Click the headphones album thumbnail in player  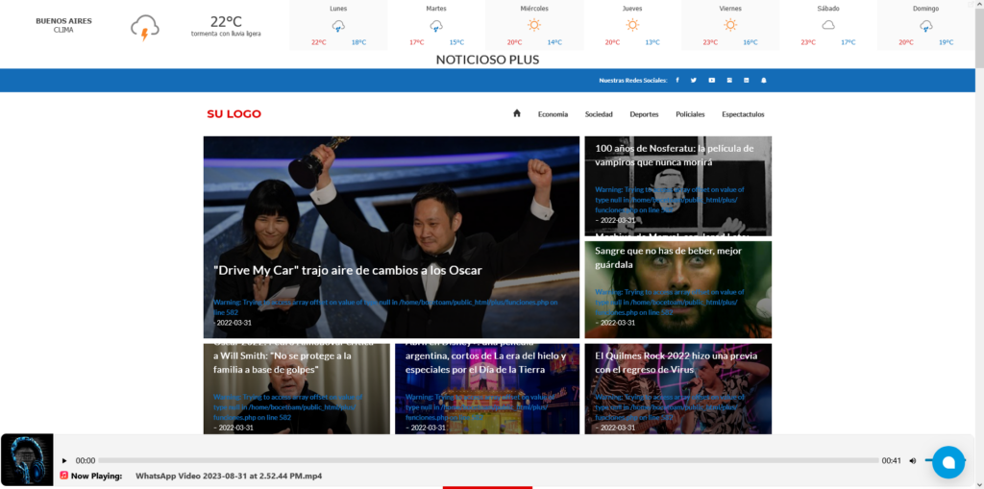27,460
